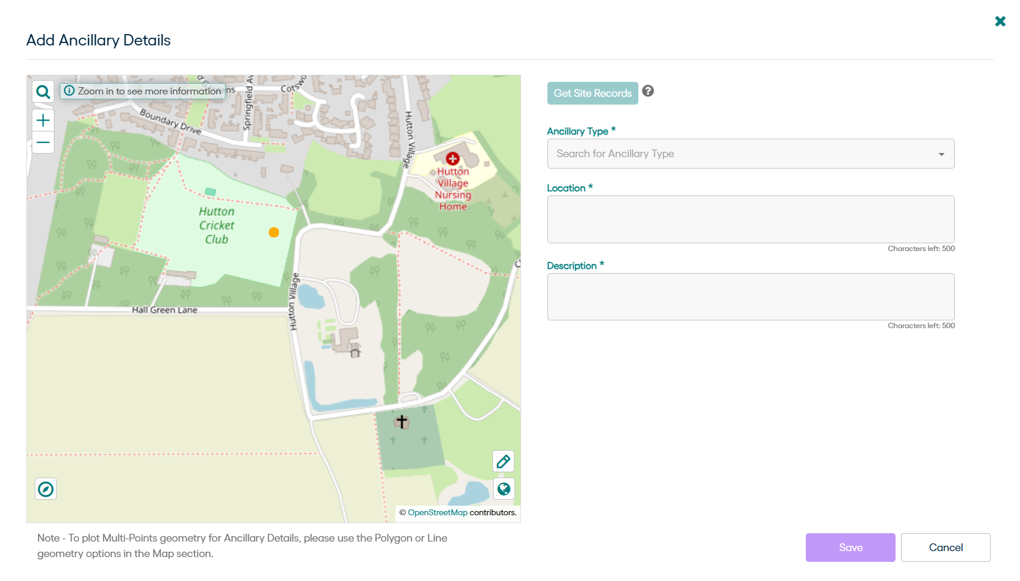Zoom in the map with plus button
The image size is (1020, 581).
(43, 120)
